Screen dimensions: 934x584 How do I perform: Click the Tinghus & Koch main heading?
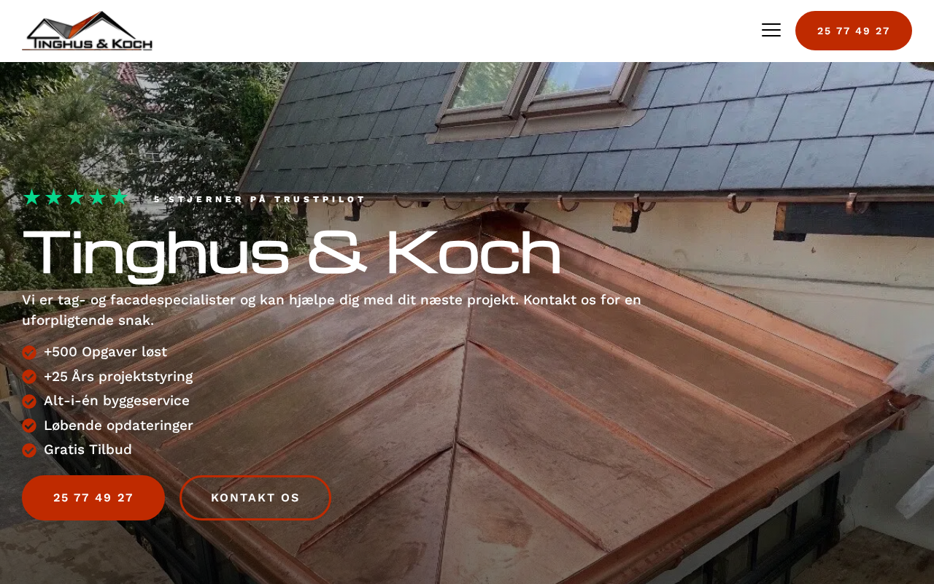[292, 253]
